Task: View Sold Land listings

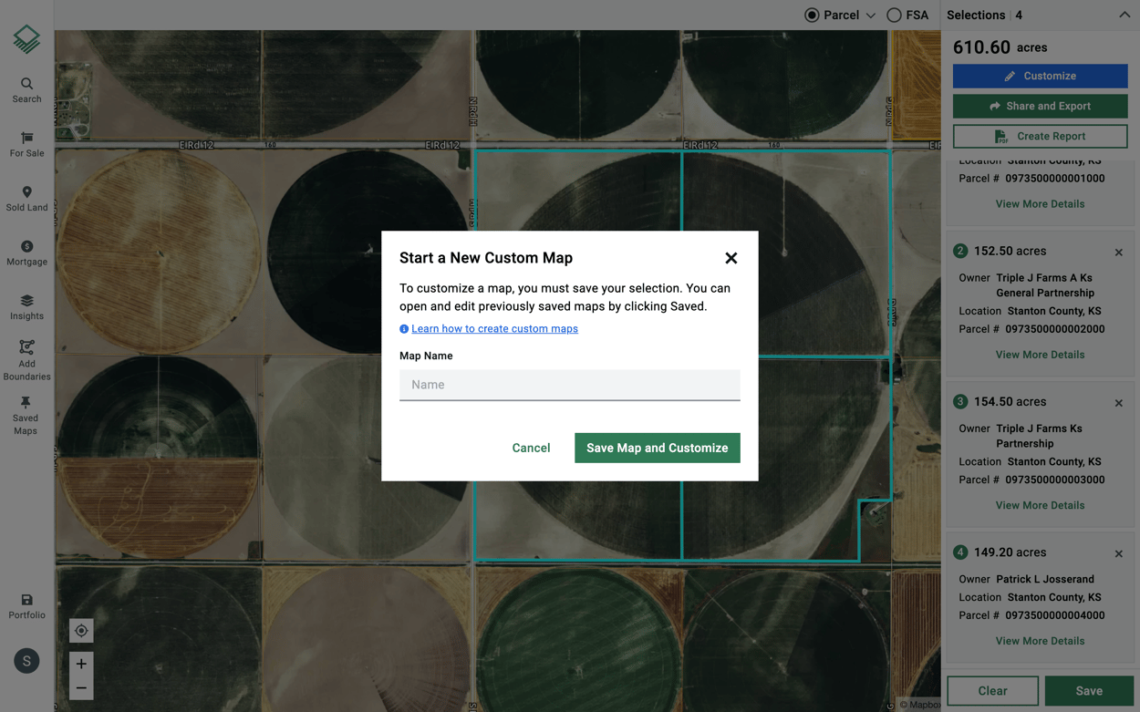Action: (26, 198)
